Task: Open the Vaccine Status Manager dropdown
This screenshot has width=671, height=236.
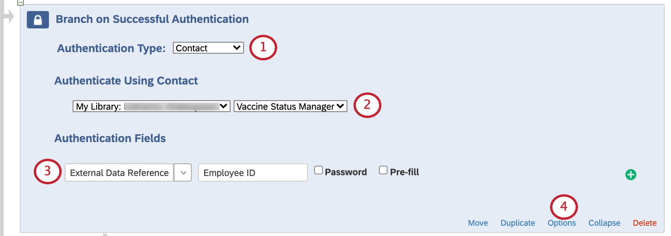Action: tap(290, 106)
